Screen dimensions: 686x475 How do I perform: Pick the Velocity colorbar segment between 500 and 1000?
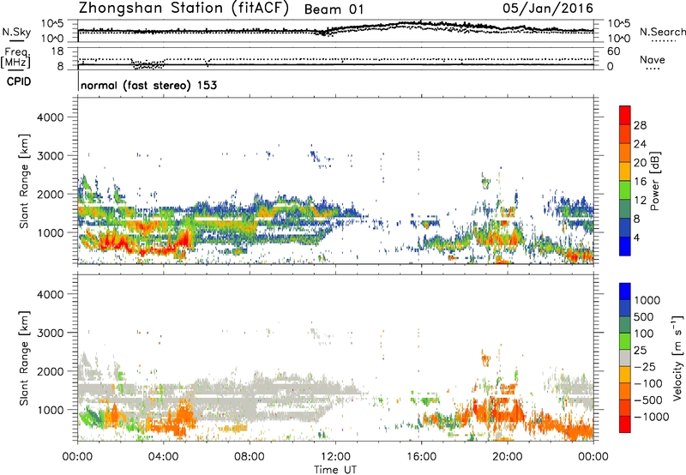pos(625,308)
